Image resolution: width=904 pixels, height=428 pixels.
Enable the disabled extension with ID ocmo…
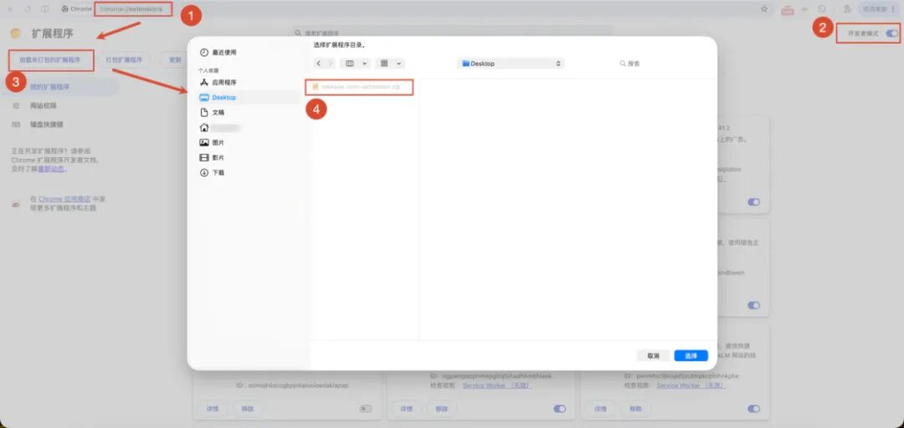click(x=366, y=409)
